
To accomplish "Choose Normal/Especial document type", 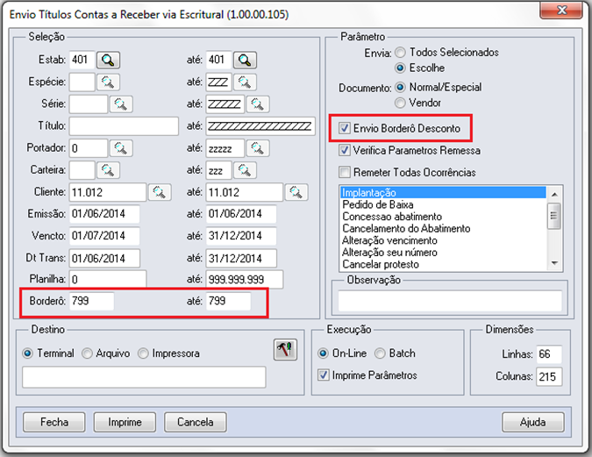I will 400,87.
